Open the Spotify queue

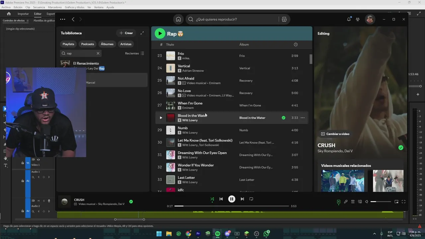[353, 201]
